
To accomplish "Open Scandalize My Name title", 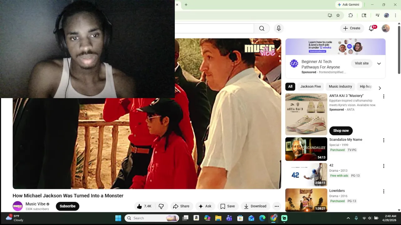I will click(x=346, y=140).
